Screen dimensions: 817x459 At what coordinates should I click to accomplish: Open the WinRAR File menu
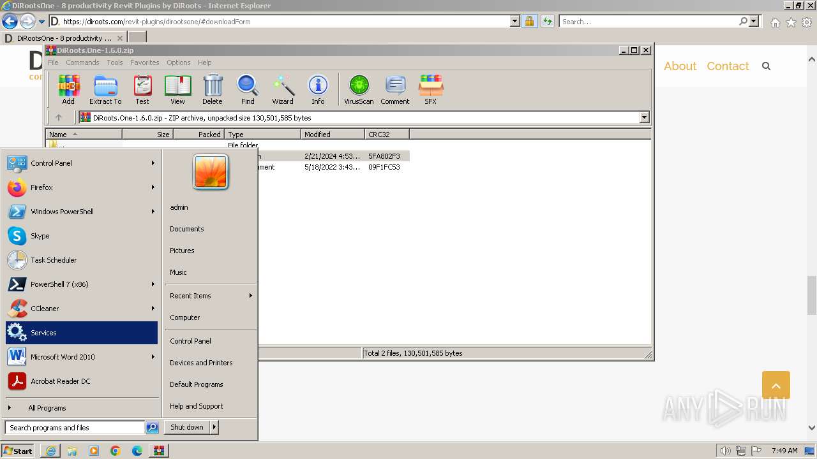(53, 62)
